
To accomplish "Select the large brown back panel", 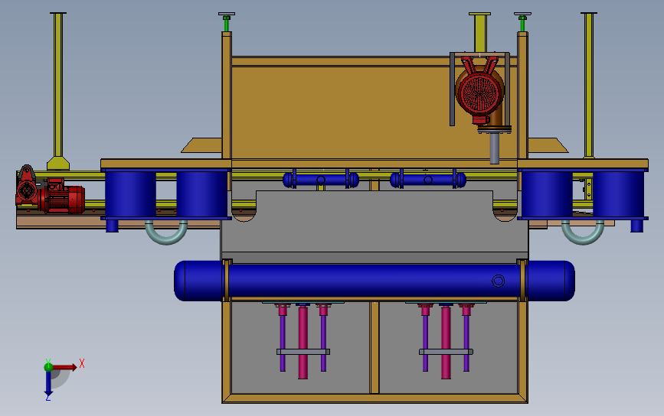I will coord(341,112).
